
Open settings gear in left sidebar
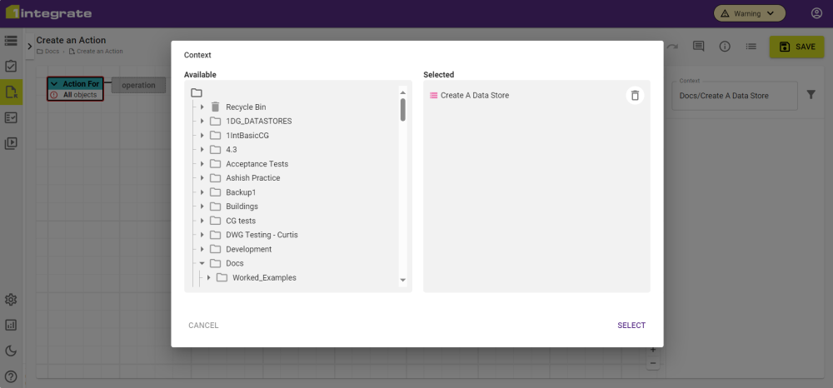pos(11,300)
